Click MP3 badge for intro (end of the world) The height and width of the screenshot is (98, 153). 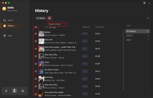click(85, 94)
